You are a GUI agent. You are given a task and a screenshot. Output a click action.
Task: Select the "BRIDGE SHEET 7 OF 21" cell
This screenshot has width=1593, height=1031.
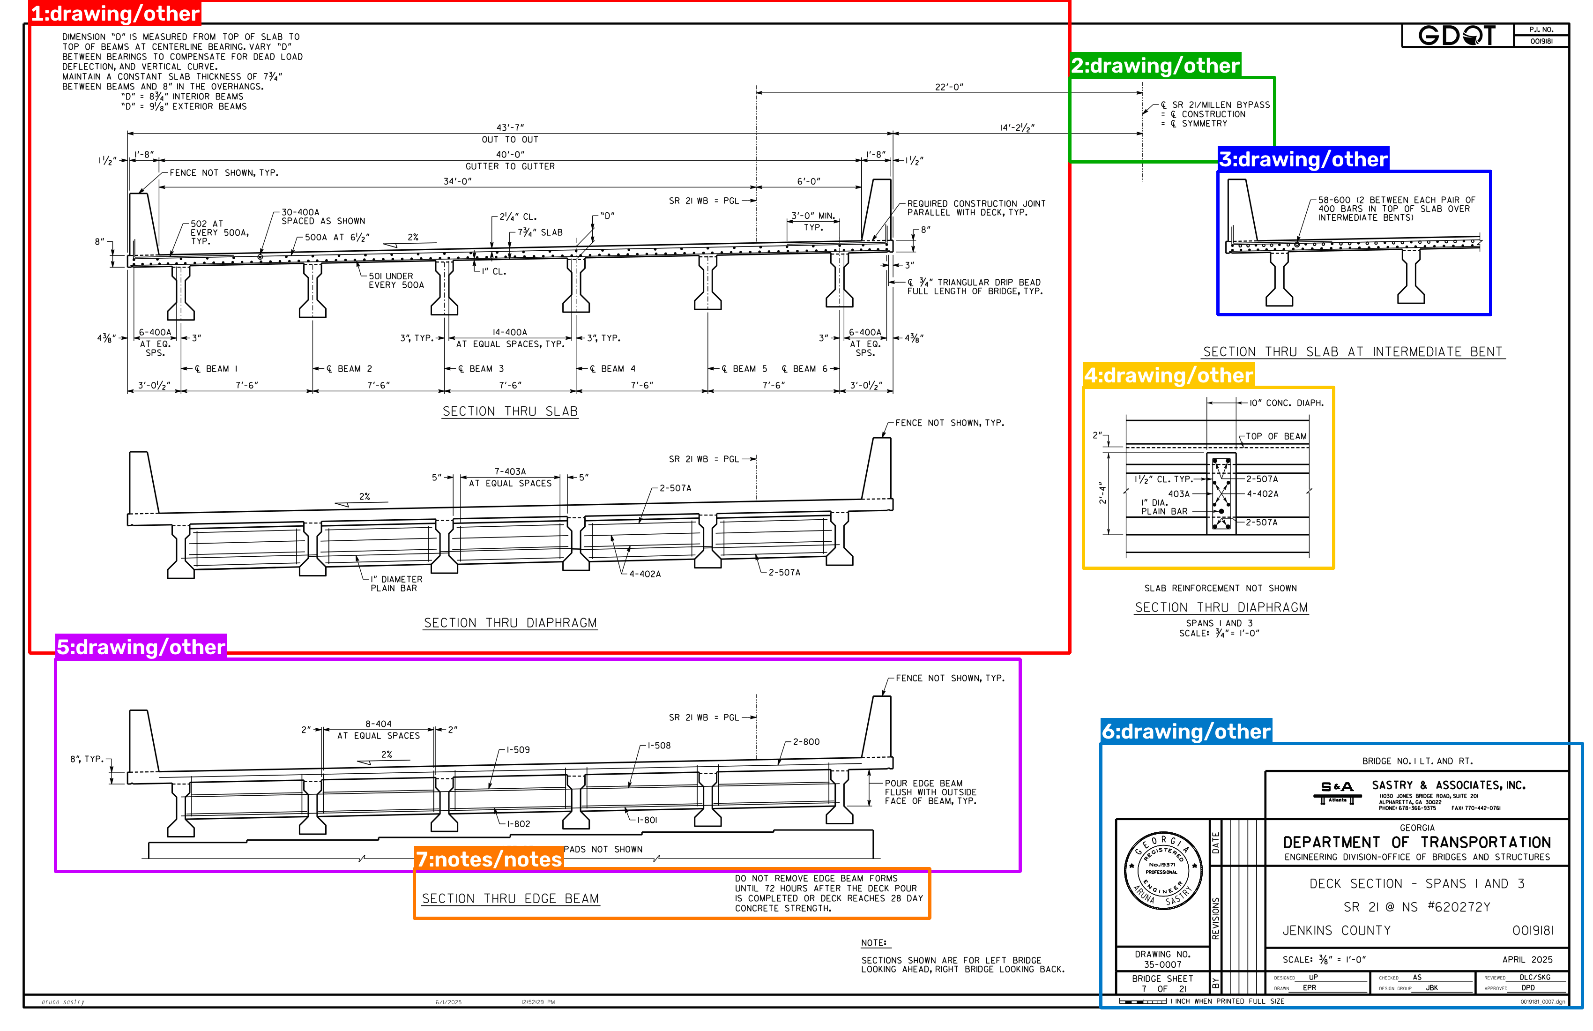pyautogui.click(x=1162, y=984)
